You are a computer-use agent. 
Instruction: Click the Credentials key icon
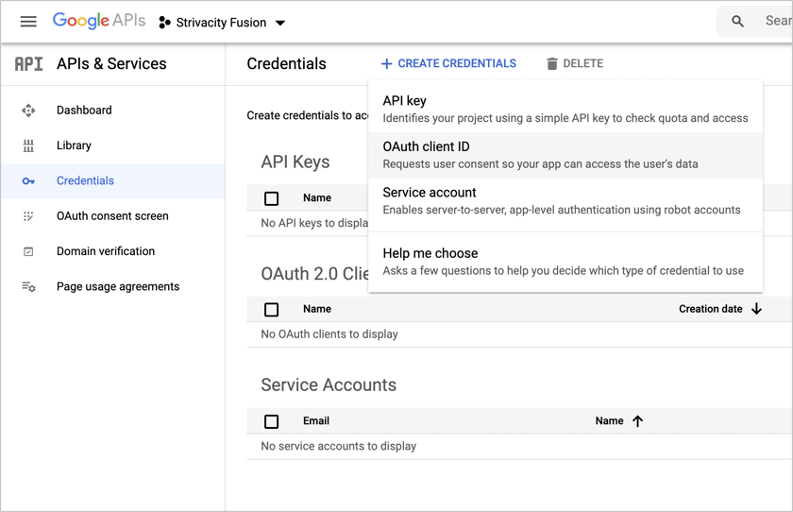[28, 181]
